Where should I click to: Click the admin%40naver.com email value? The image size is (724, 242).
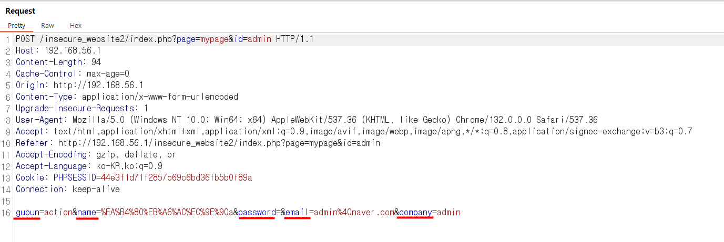click(354, 213)
